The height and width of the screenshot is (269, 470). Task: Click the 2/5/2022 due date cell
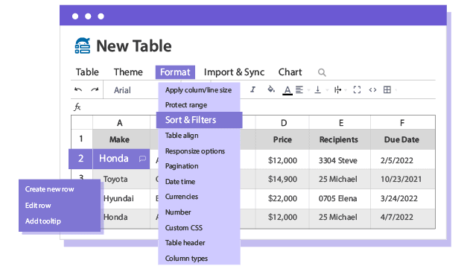[403, 160]
